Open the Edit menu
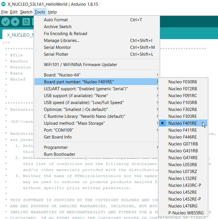The image size is (218, 219). (x=14, y=12)
